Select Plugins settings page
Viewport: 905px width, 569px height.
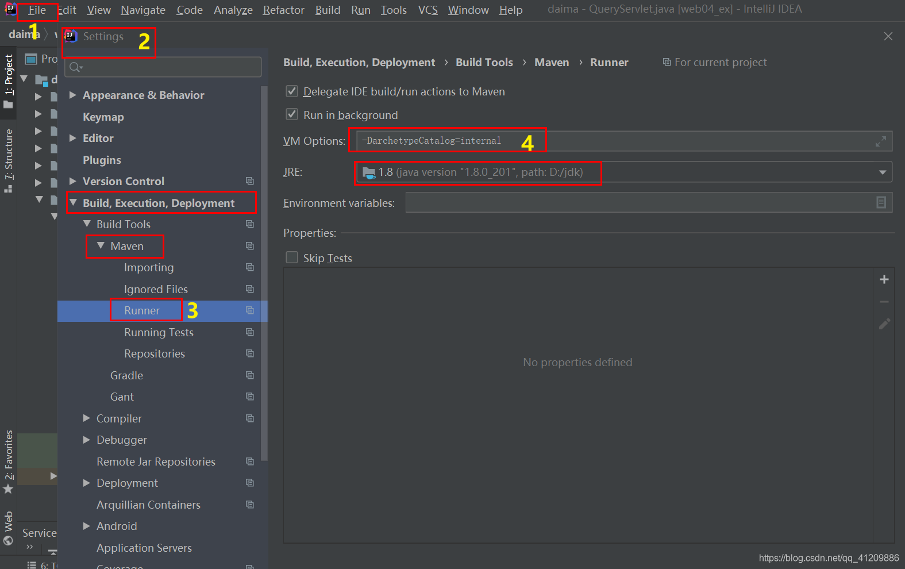point(102,160)
